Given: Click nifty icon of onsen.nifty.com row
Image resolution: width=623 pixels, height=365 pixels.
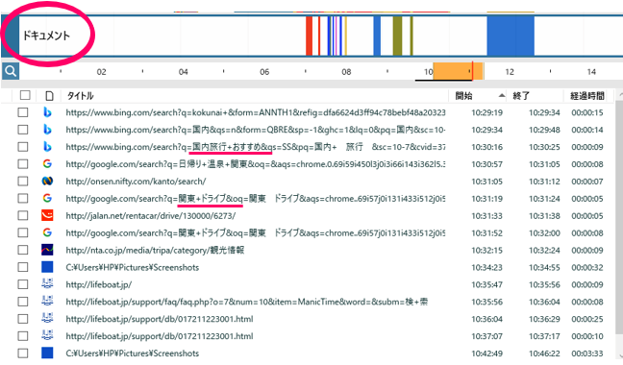Looking at the screenshot, I should 47,181.
